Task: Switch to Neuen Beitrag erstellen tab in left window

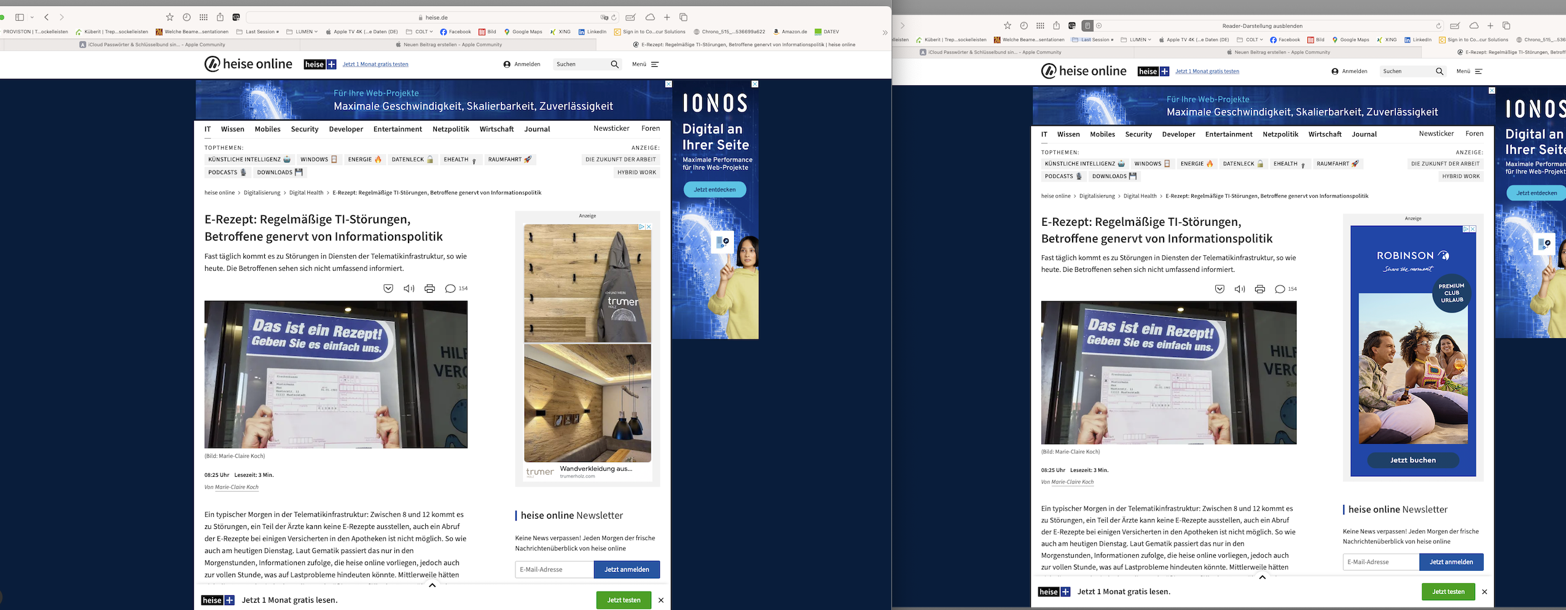Action: [x=448, y=44]
